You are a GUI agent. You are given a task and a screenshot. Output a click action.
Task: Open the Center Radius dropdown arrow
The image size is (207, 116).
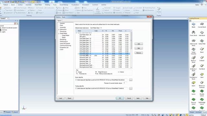25,10
